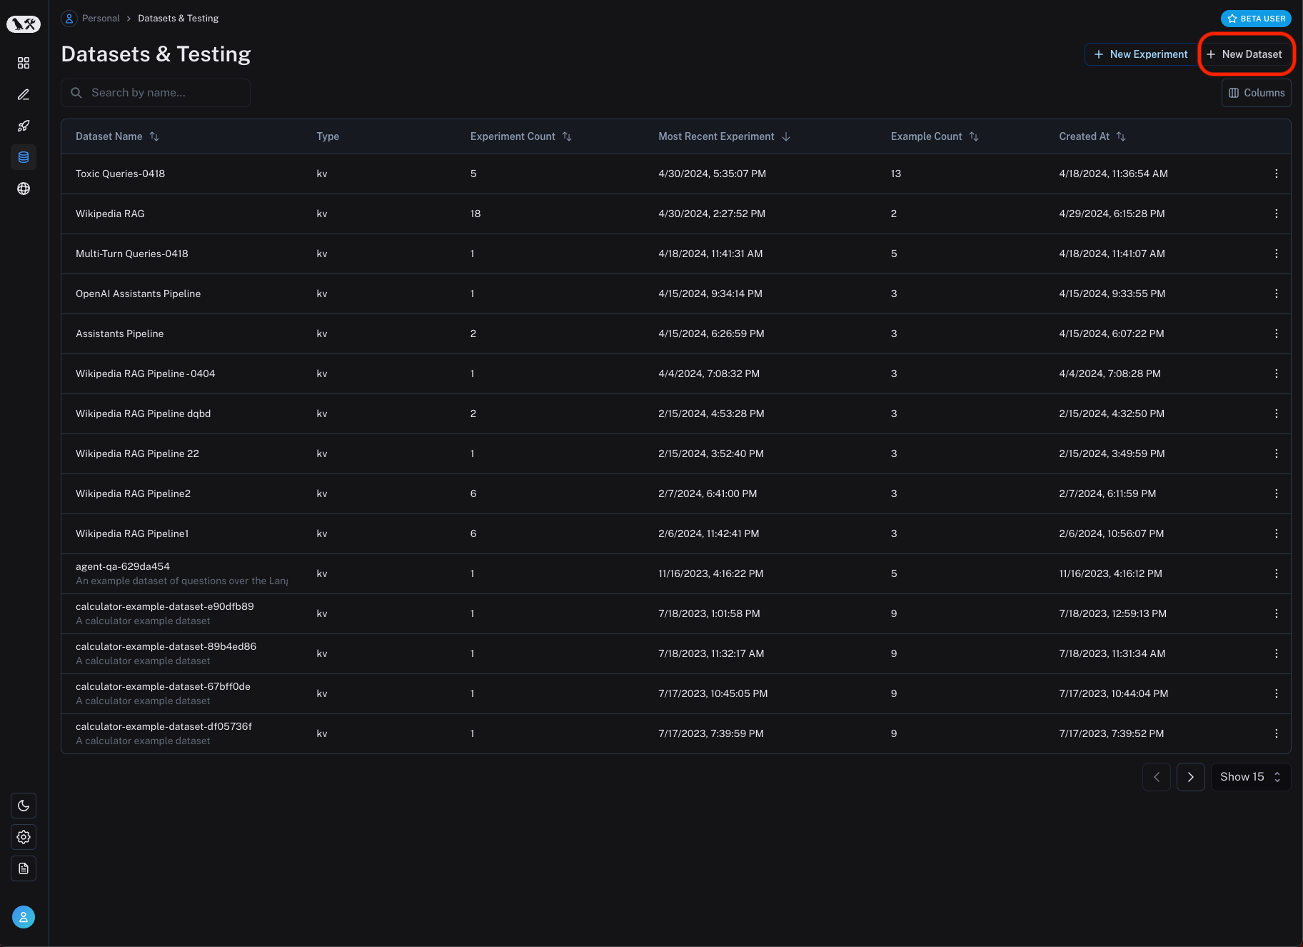Go to the next page of datasets
The image size is (1303, 947).
pyautogui.click(x=1190, y=777)
